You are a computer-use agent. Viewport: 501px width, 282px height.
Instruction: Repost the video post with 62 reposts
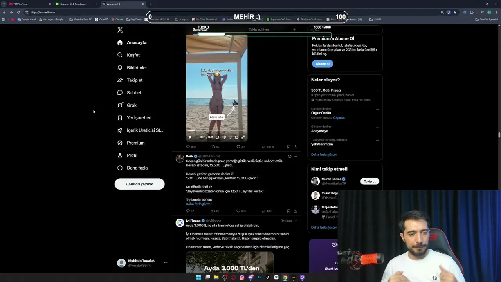215,147
